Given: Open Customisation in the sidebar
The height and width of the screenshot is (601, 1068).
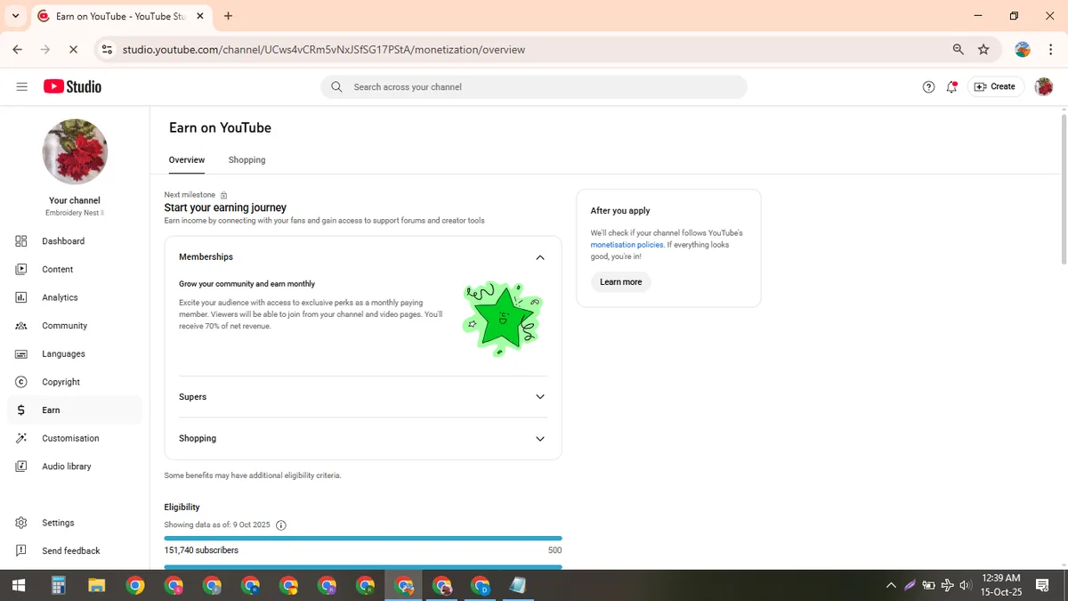Looking at the screenshot, I should 74,438.
